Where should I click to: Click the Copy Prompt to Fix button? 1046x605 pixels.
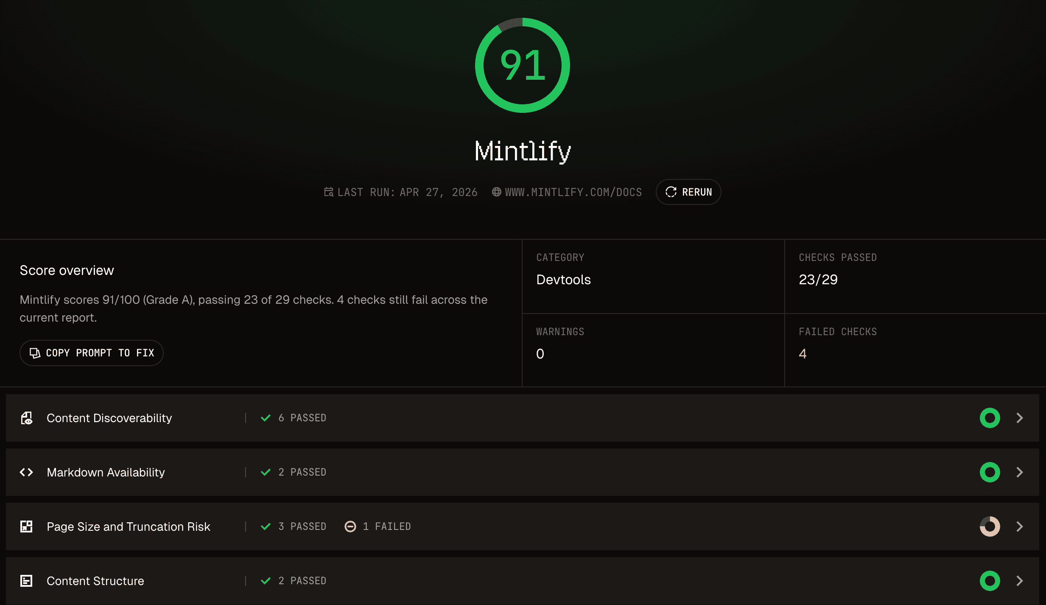(x=91, y=353)
